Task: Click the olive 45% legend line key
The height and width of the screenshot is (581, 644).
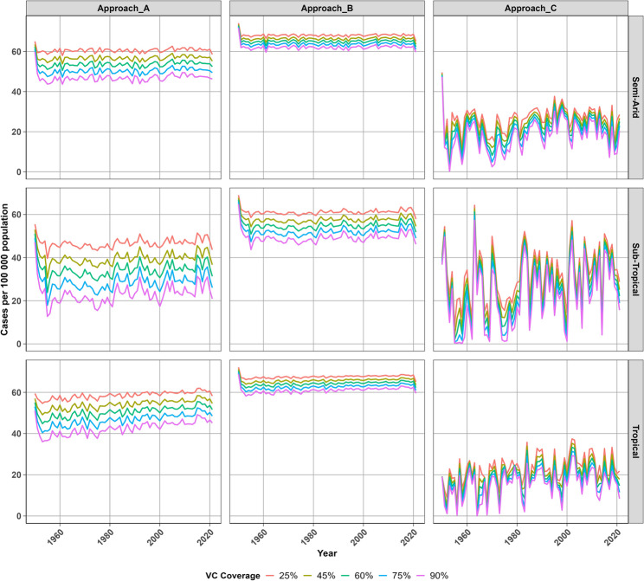Action: pyautogui.click(x=307, y=576)
